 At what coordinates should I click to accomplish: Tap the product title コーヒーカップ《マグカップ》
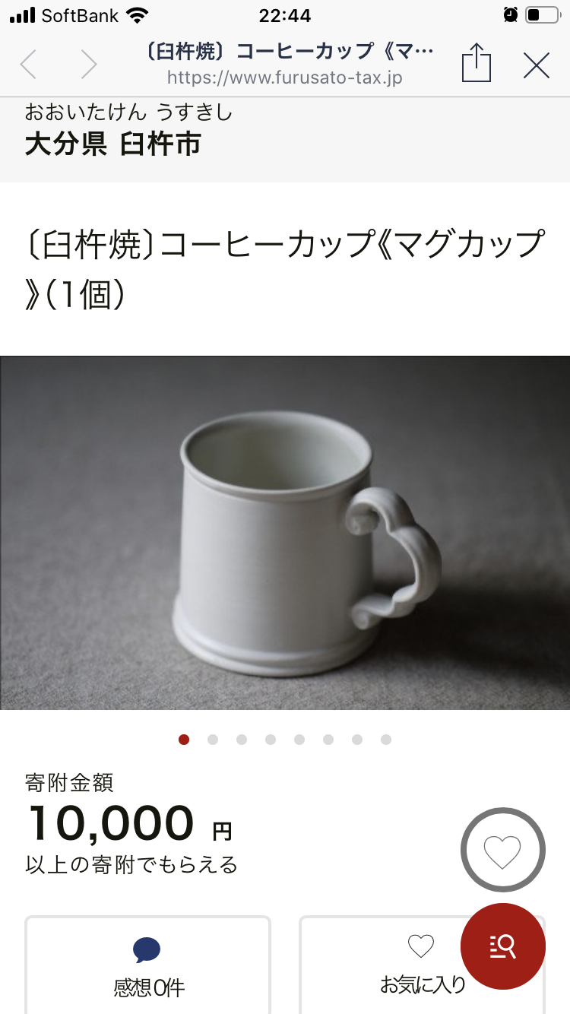coord(285,268)
